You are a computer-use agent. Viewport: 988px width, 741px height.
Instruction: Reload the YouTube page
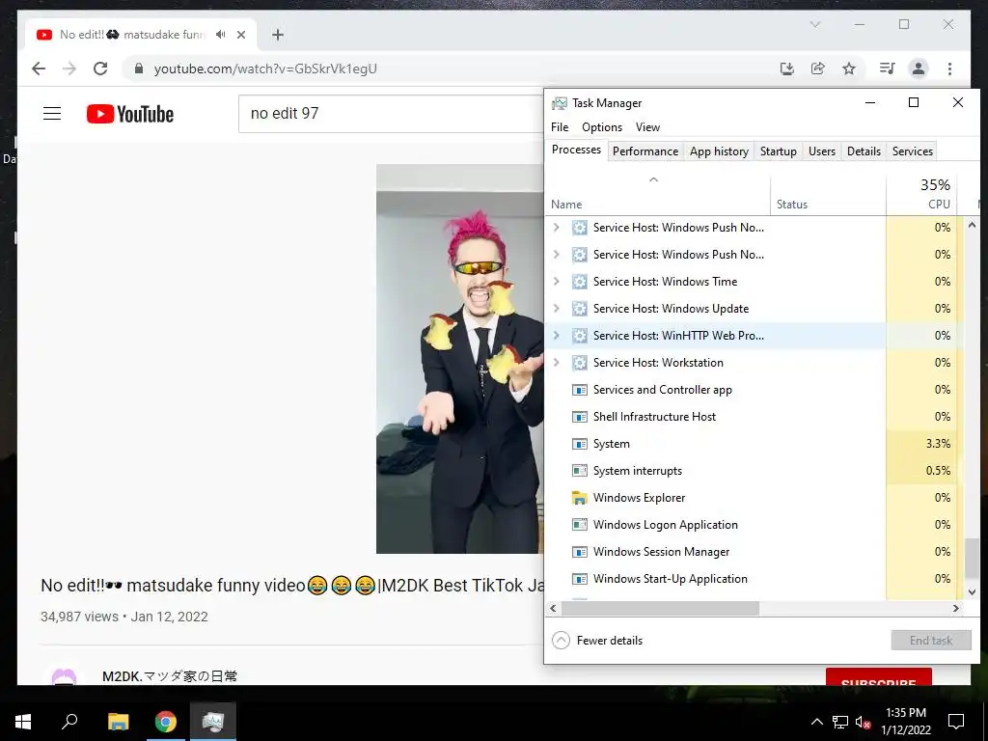click(x=100, y=69)
